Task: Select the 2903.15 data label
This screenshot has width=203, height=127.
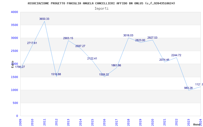Action: coord(68,38)
